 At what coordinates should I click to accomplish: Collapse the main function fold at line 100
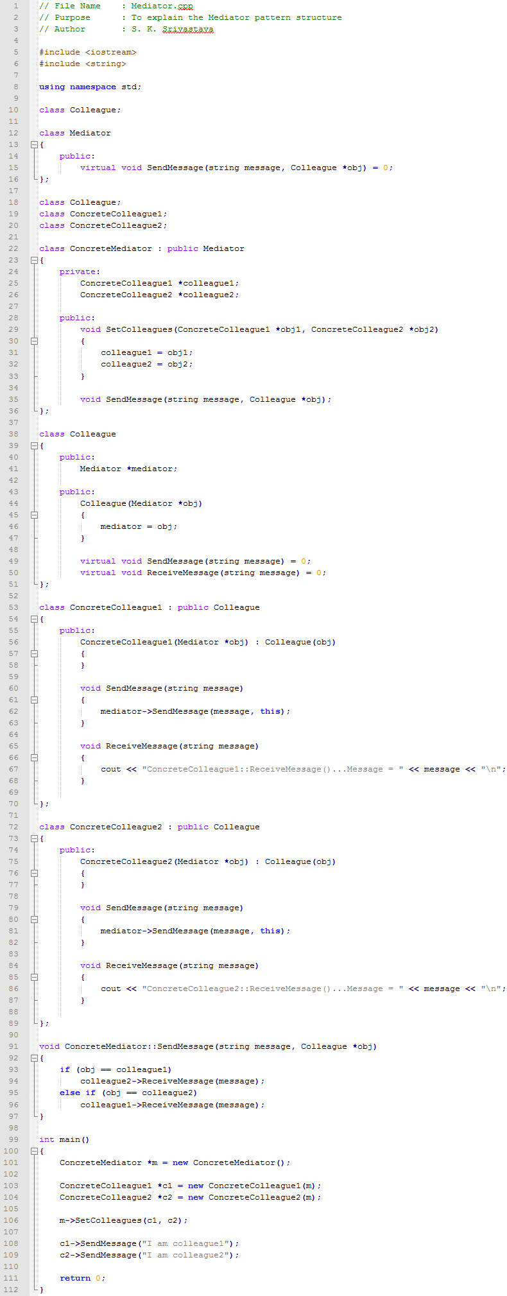pyautogui.click(x=34, y=1152)
